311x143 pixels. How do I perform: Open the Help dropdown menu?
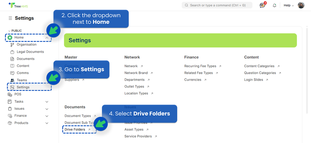pyautogui.click(x=289, y=5)
